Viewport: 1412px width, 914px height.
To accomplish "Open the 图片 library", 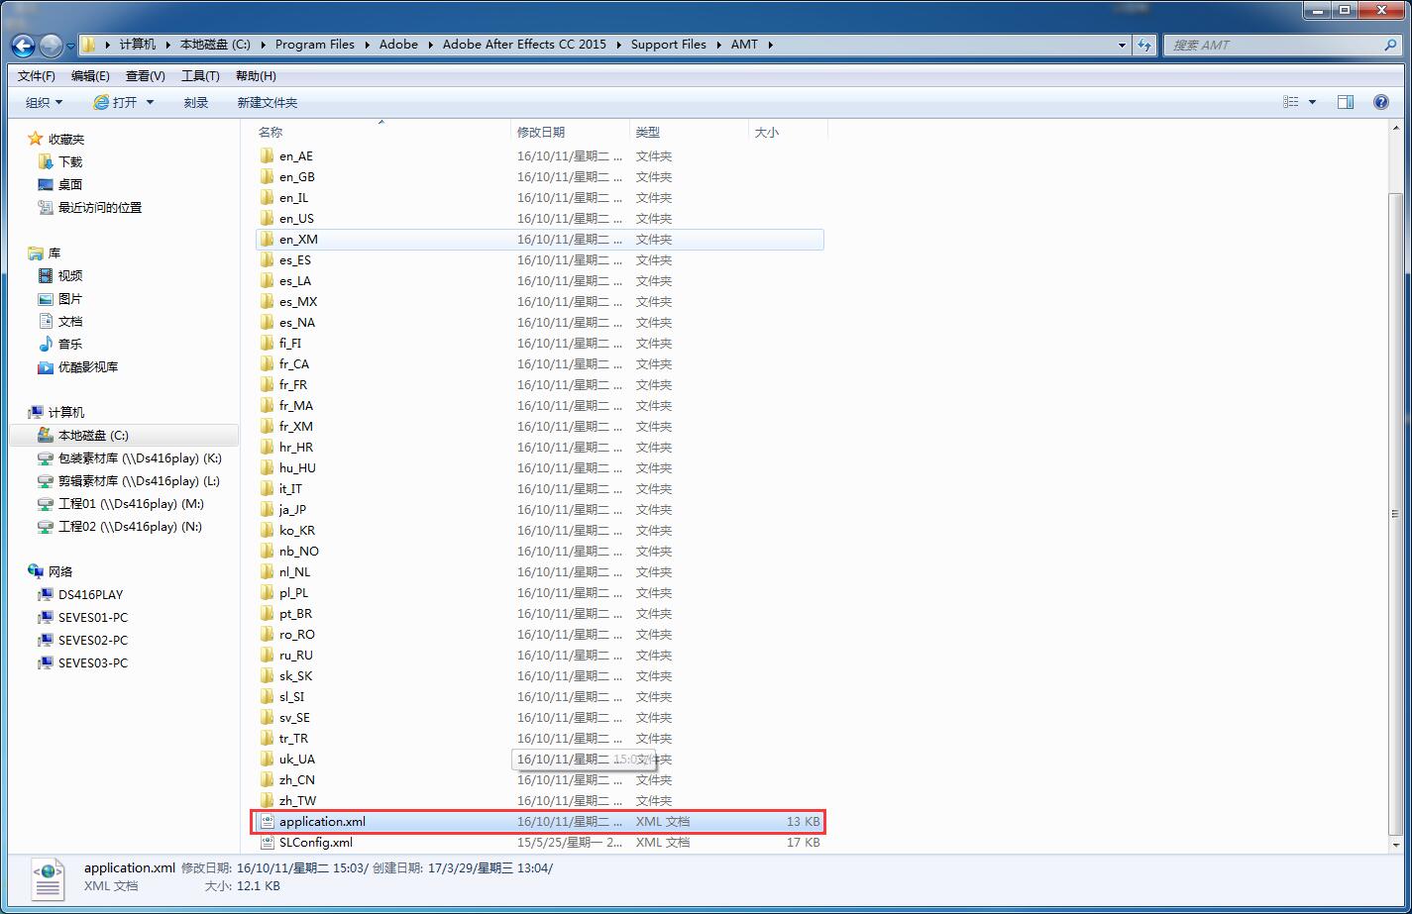I will (60, 298).
